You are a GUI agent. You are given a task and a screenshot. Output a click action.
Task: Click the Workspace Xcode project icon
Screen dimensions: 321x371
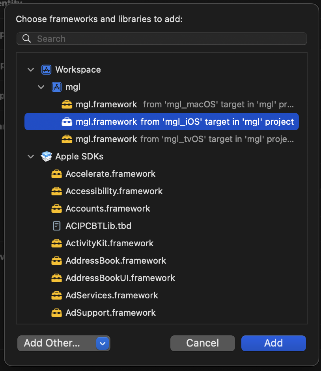tap(46, 70)
